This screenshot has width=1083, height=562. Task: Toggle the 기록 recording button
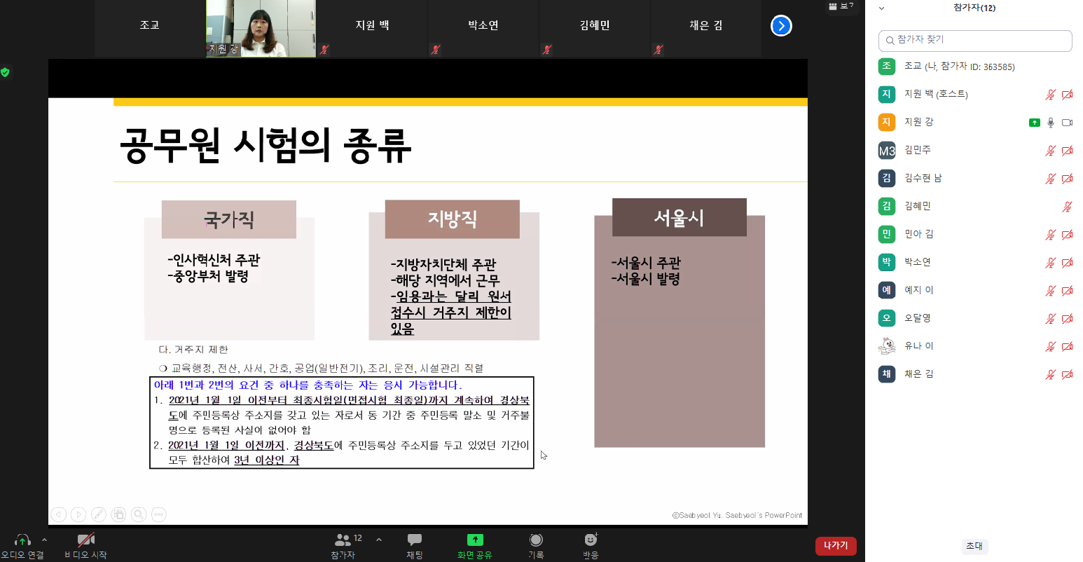coord(536,540)
